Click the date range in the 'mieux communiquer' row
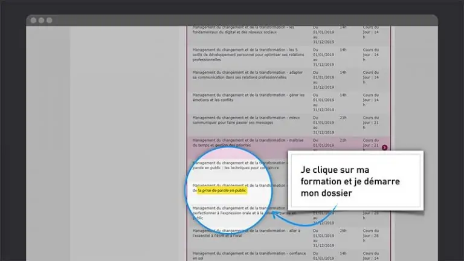This screenshot has height=261, width=464. pyautogui.click(x=323, y=125)
